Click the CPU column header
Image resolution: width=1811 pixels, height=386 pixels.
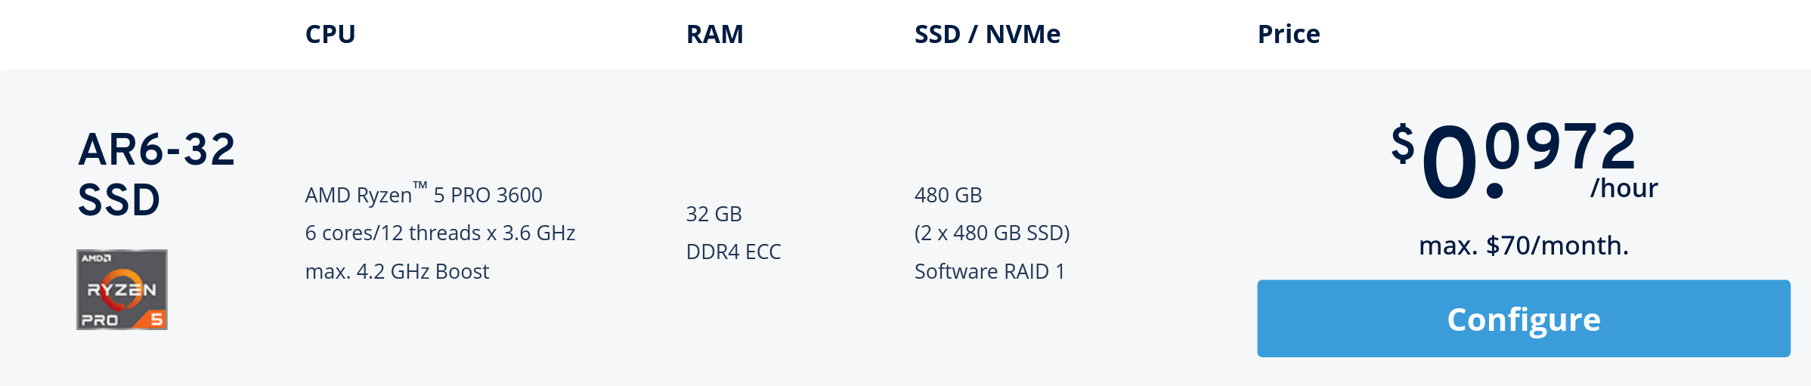point(330,34)
